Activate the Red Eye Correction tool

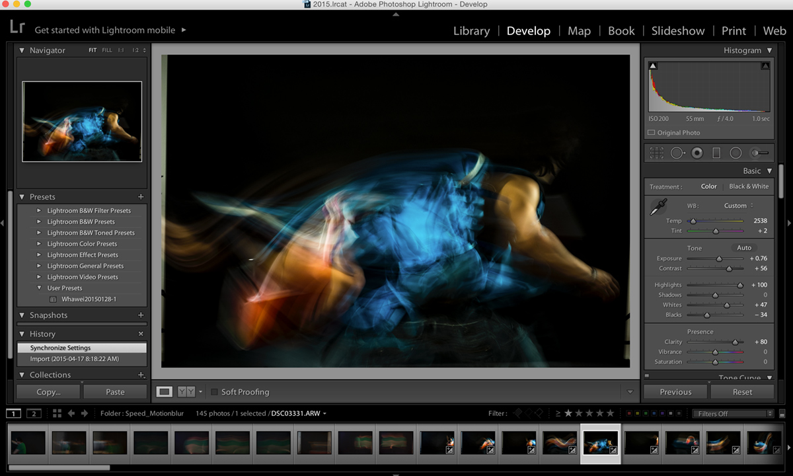point(697,153)
